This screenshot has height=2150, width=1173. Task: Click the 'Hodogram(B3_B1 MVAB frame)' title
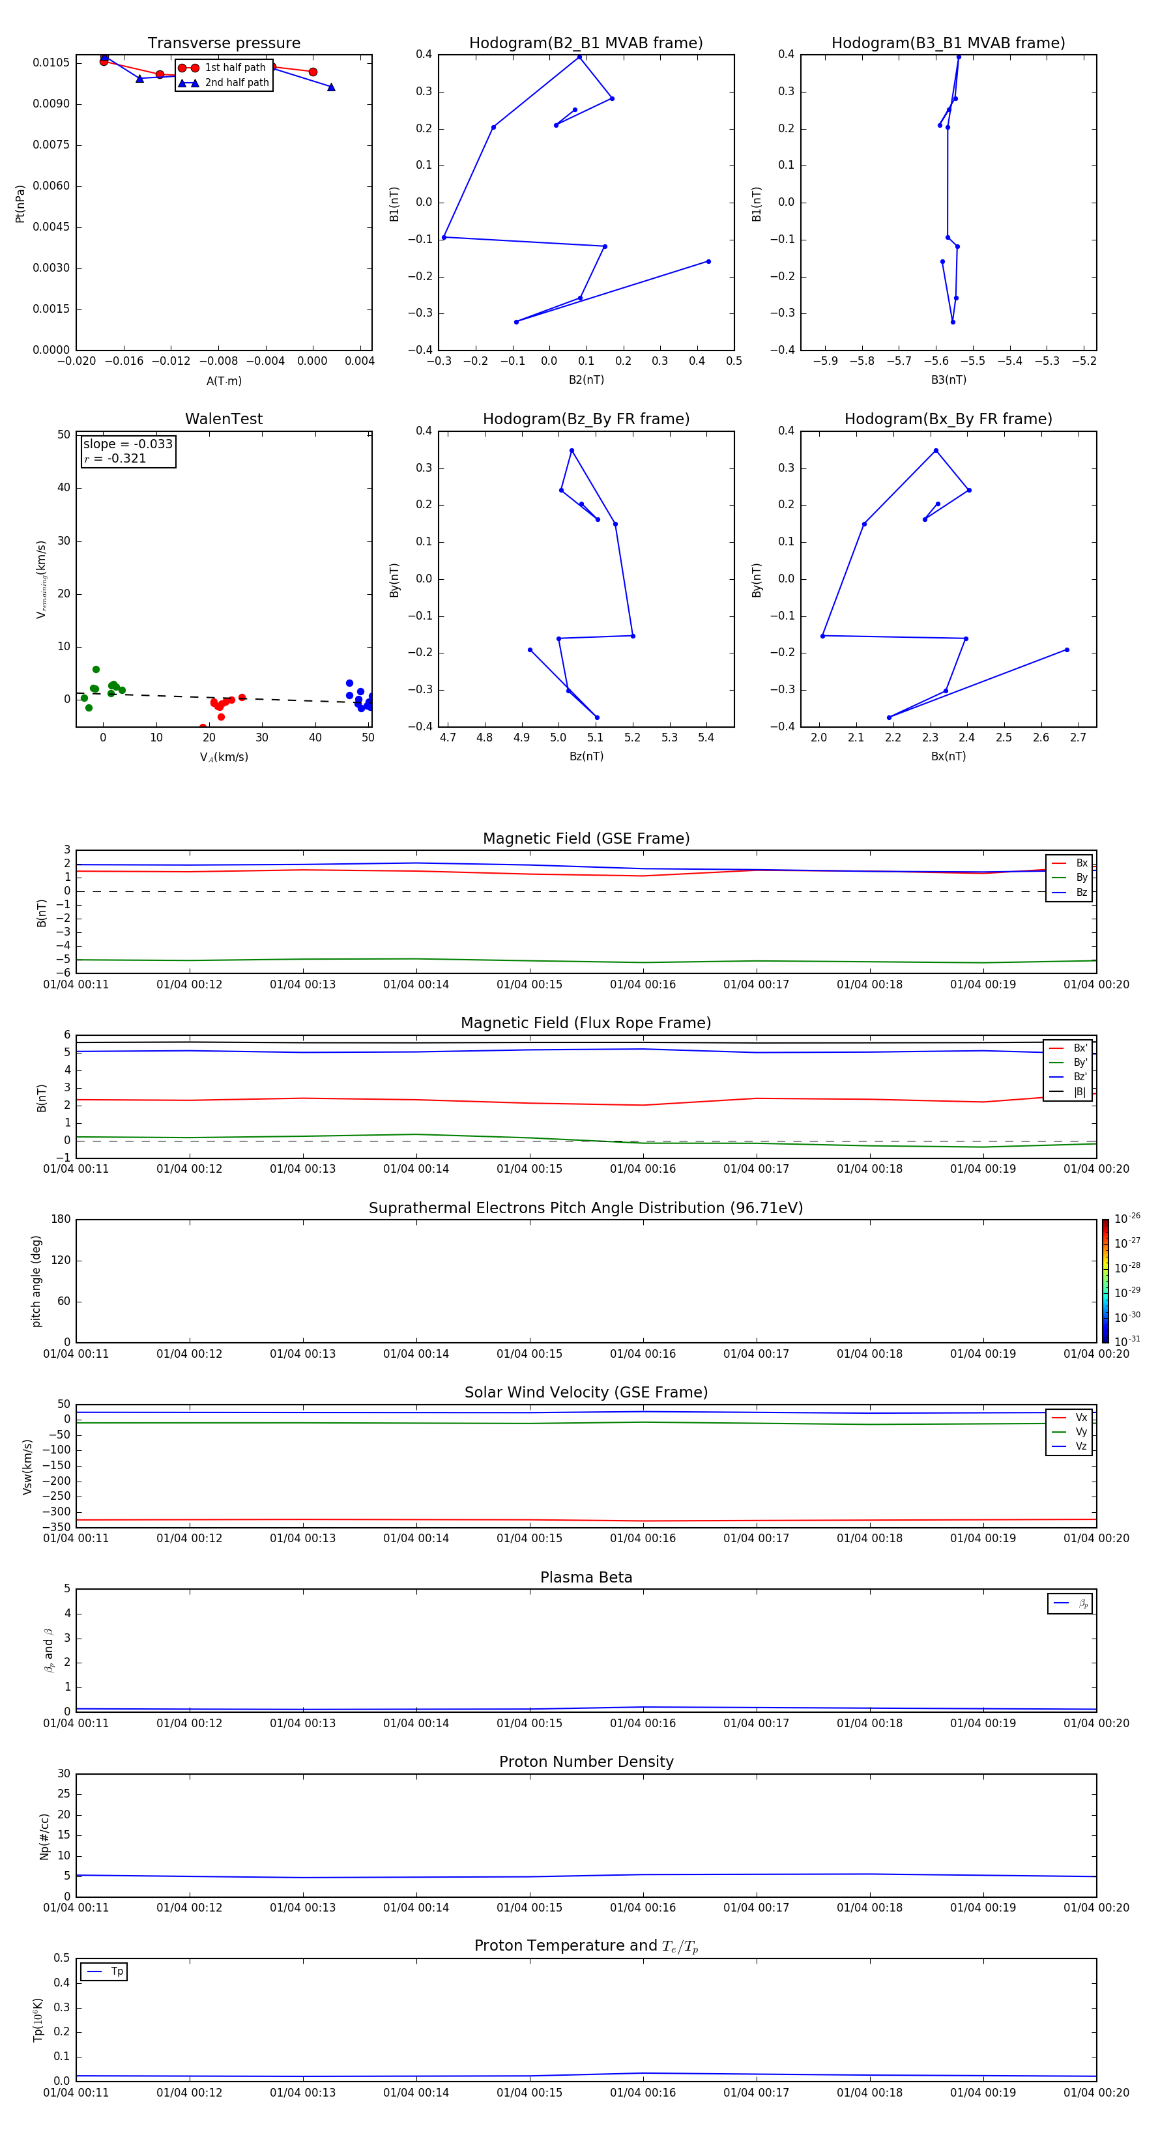click(x=948, y=44)
